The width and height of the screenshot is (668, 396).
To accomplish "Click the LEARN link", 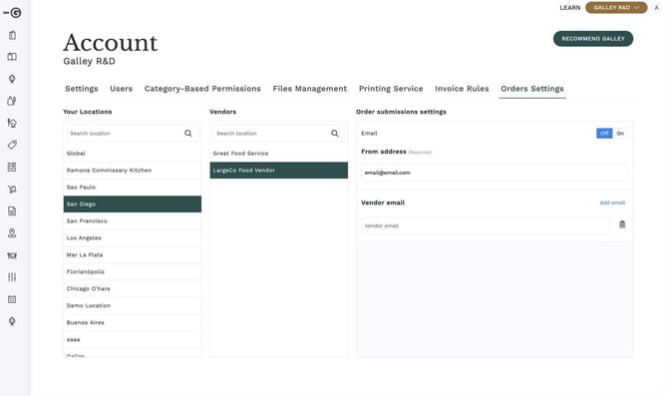I will [570, 8].
